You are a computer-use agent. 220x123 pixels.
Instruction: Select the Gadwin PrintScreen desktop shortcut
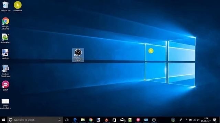pos(5,71)
